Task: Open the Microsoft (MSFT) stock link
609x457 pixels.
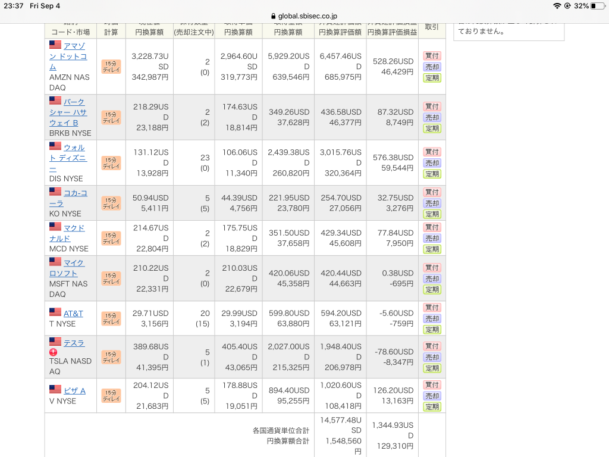Action: click(67, 268)
